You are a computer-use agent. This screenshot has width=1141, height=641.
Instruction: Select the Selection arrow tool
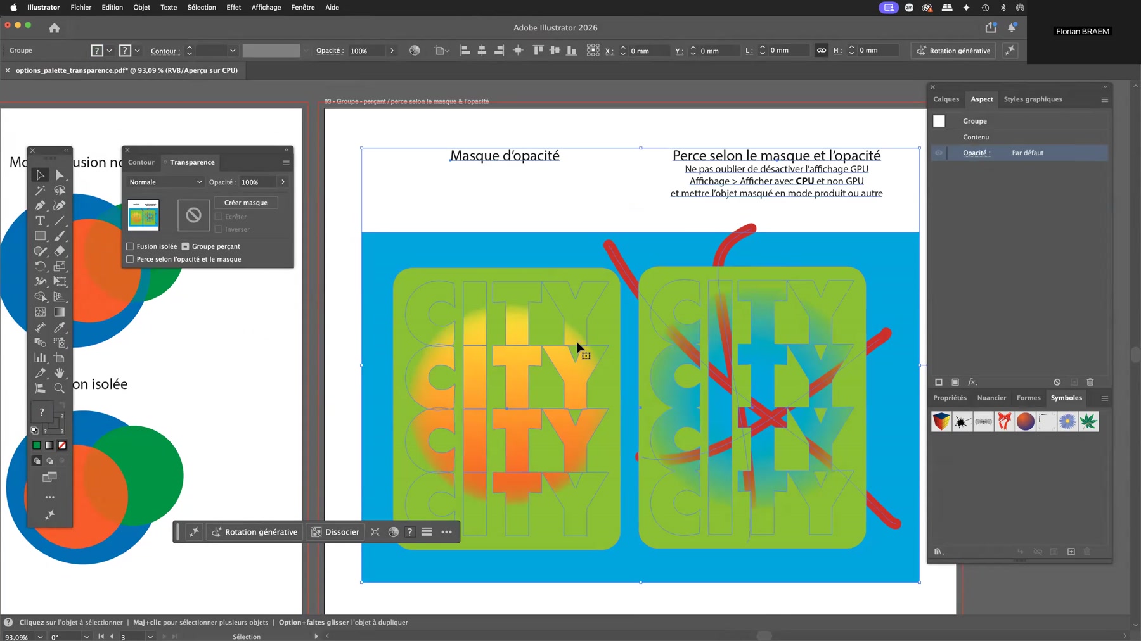[x=40, y=175]
